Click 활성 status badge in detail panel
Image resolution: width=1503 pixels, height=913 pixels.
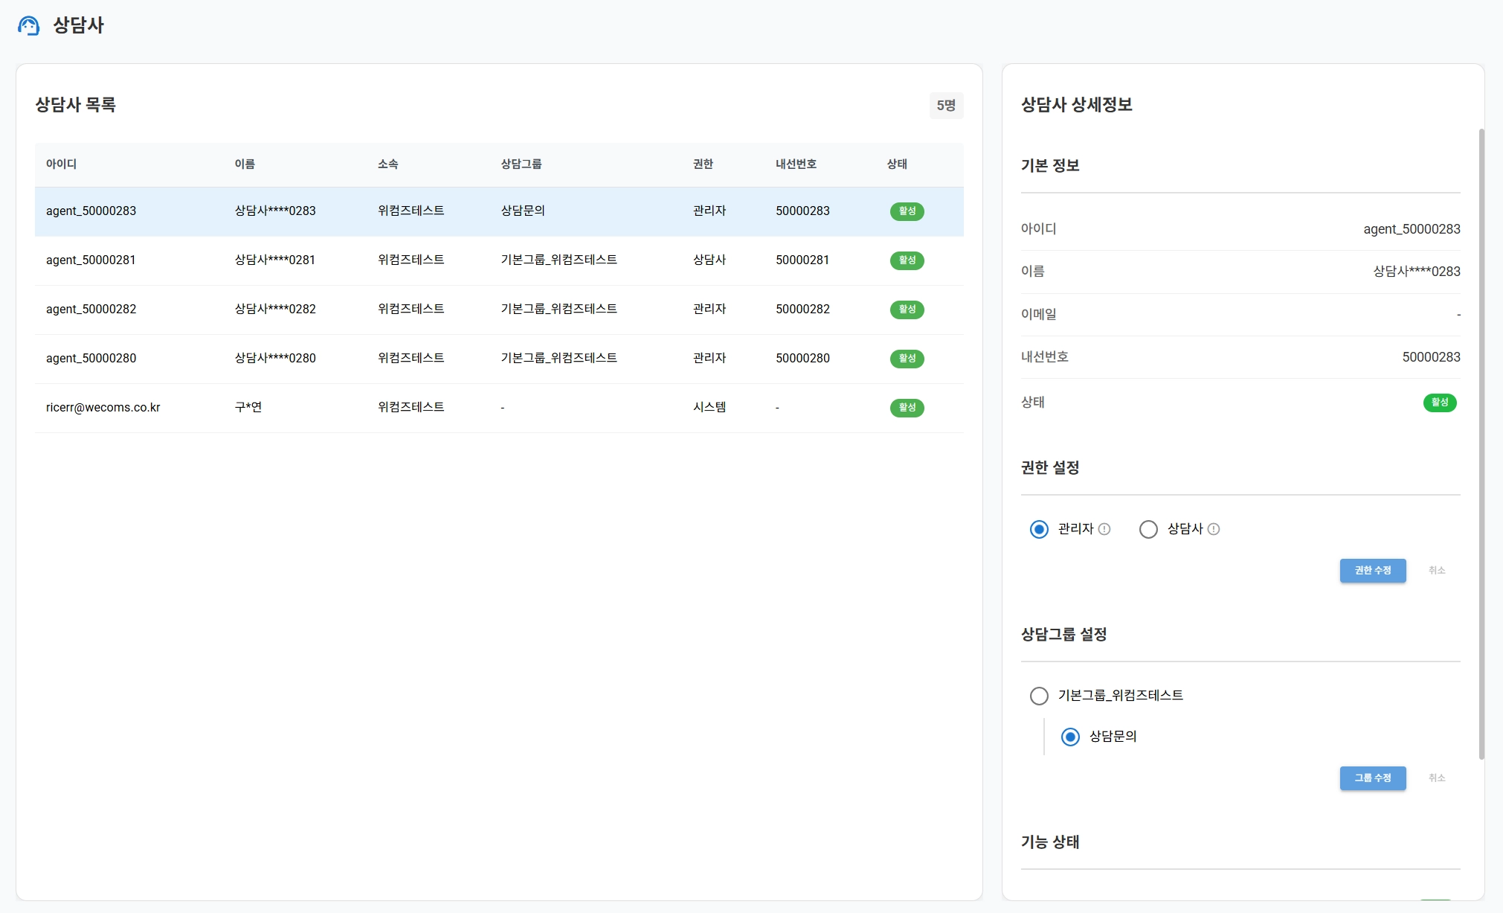coord(1439,403)
